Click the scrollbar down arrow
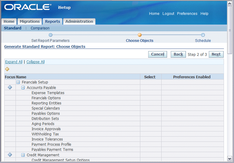This screenshot has height=163, width=234. pos(229,158)
